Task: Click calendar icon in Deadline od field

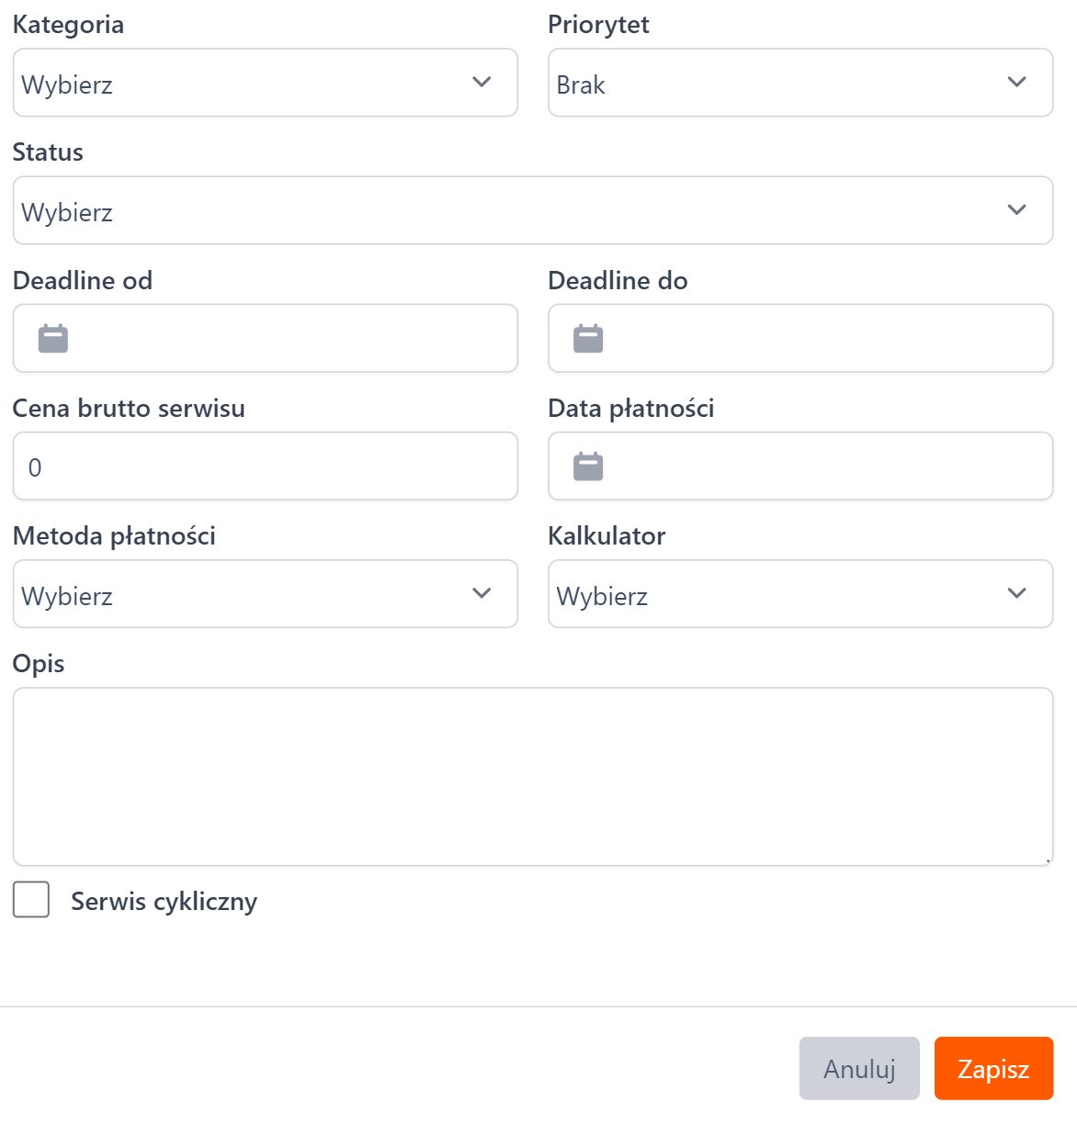Action: 53,339
